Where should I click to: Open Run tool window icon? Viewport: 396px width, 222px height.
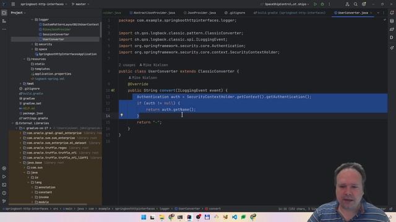(x=4, y=177)
